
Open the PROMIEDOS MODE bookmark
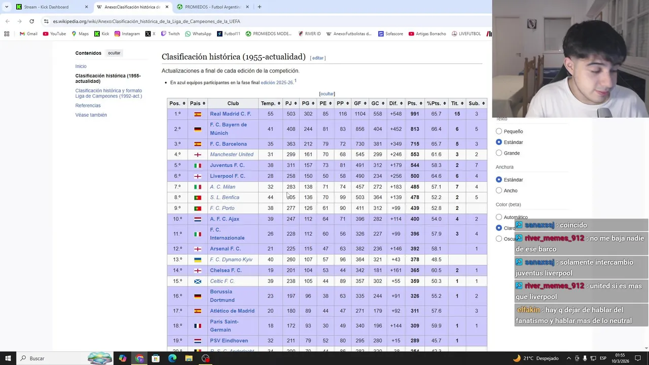click(x=268, y=34)
